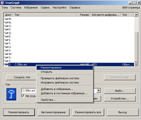Open the Система menu
The width and height of the screenshot is (141, 120).
point(16,7)
